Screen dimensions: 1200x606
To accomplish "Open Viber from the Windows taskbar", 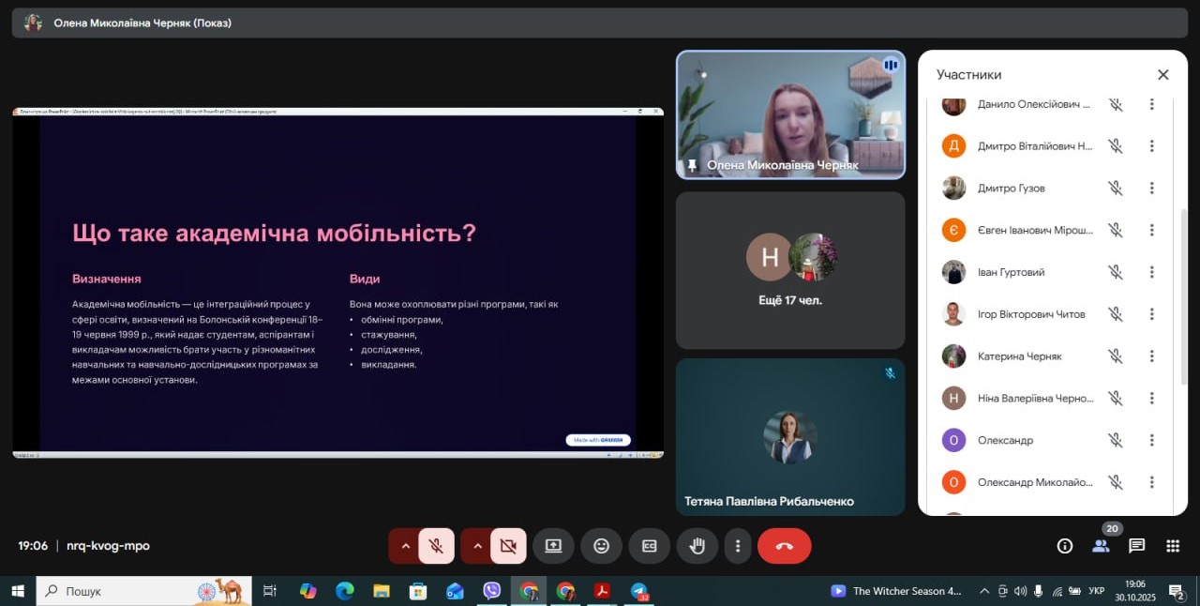I will (492, 591).
